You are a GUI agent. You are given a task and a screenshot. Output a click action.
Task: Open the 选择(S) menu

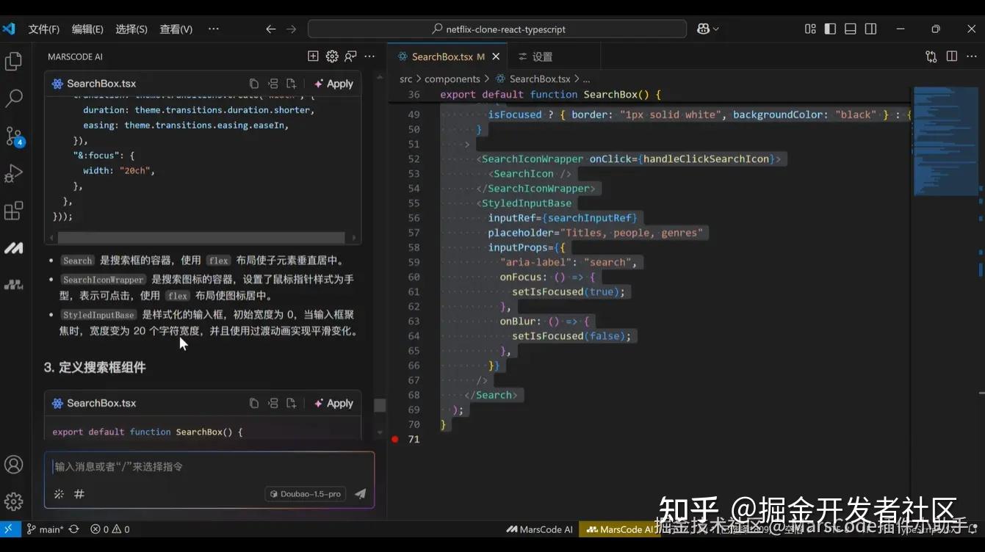tap(131, 29)
